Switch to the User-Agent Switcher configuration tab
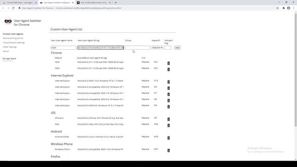 57,3
